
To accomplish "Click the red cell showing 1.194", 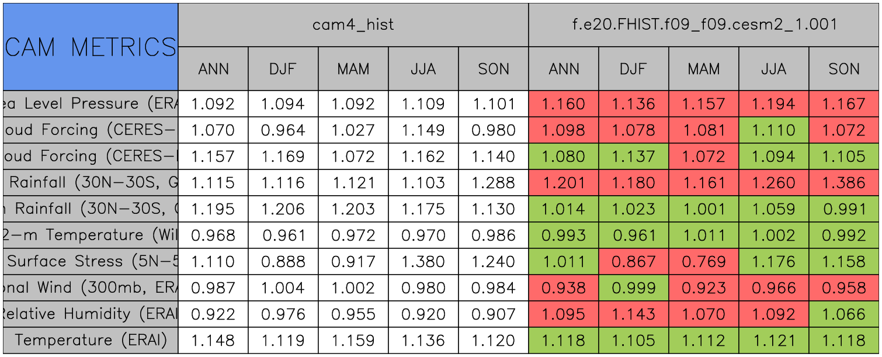I will coord(774,104).
